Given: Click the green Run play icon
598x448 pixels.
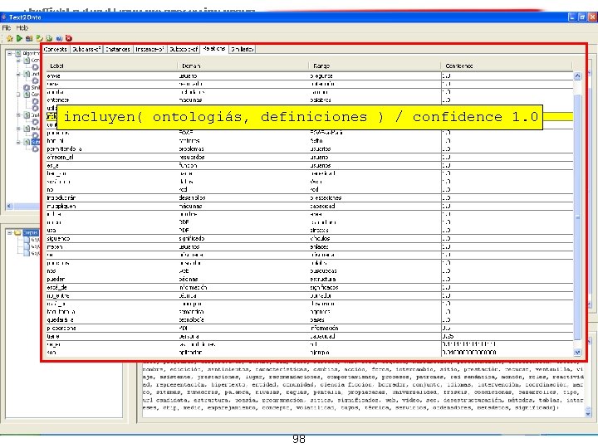Looking at the screenshot, I should pos(19,38).
